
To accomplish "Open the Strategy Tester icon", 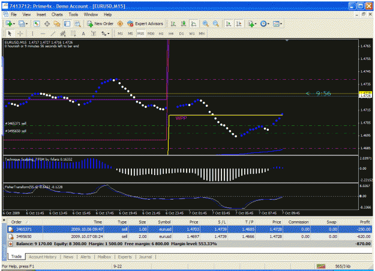I will click(x=77, y=23).
